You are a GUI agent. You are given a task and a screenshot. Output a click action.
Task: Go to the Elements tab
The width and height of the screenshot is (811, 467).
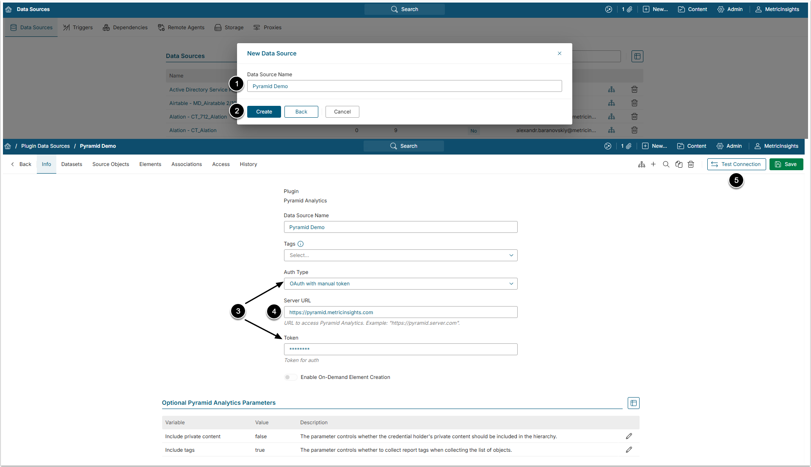tap(150, 164)
